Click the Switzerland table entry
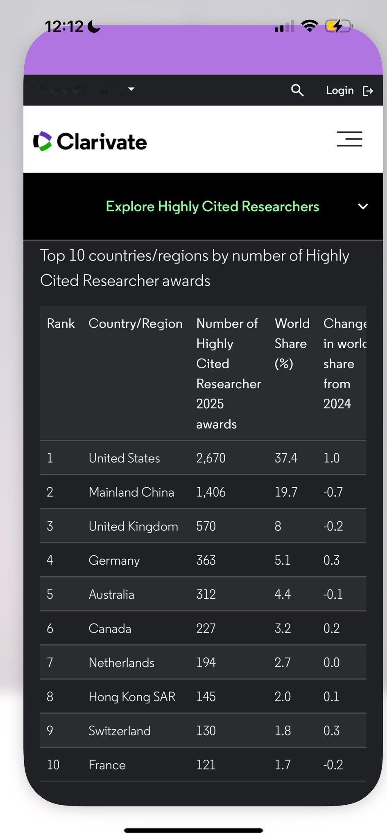This screenshot has width=387, height=840. point(120,730)
